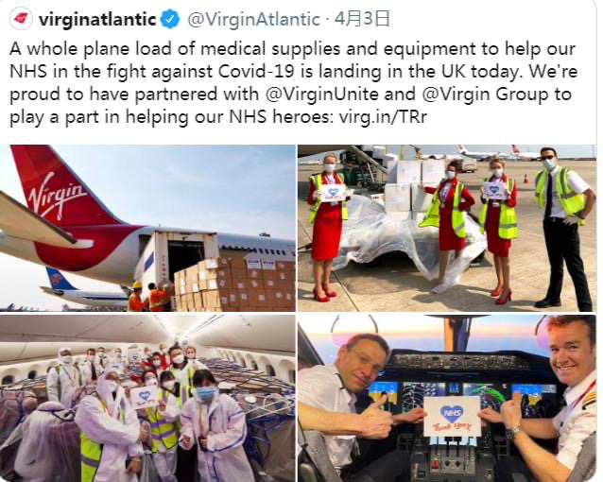The image size is (603, 482).
Task: View the Virgin tail cargo loading photo
Action: [147, 228]
